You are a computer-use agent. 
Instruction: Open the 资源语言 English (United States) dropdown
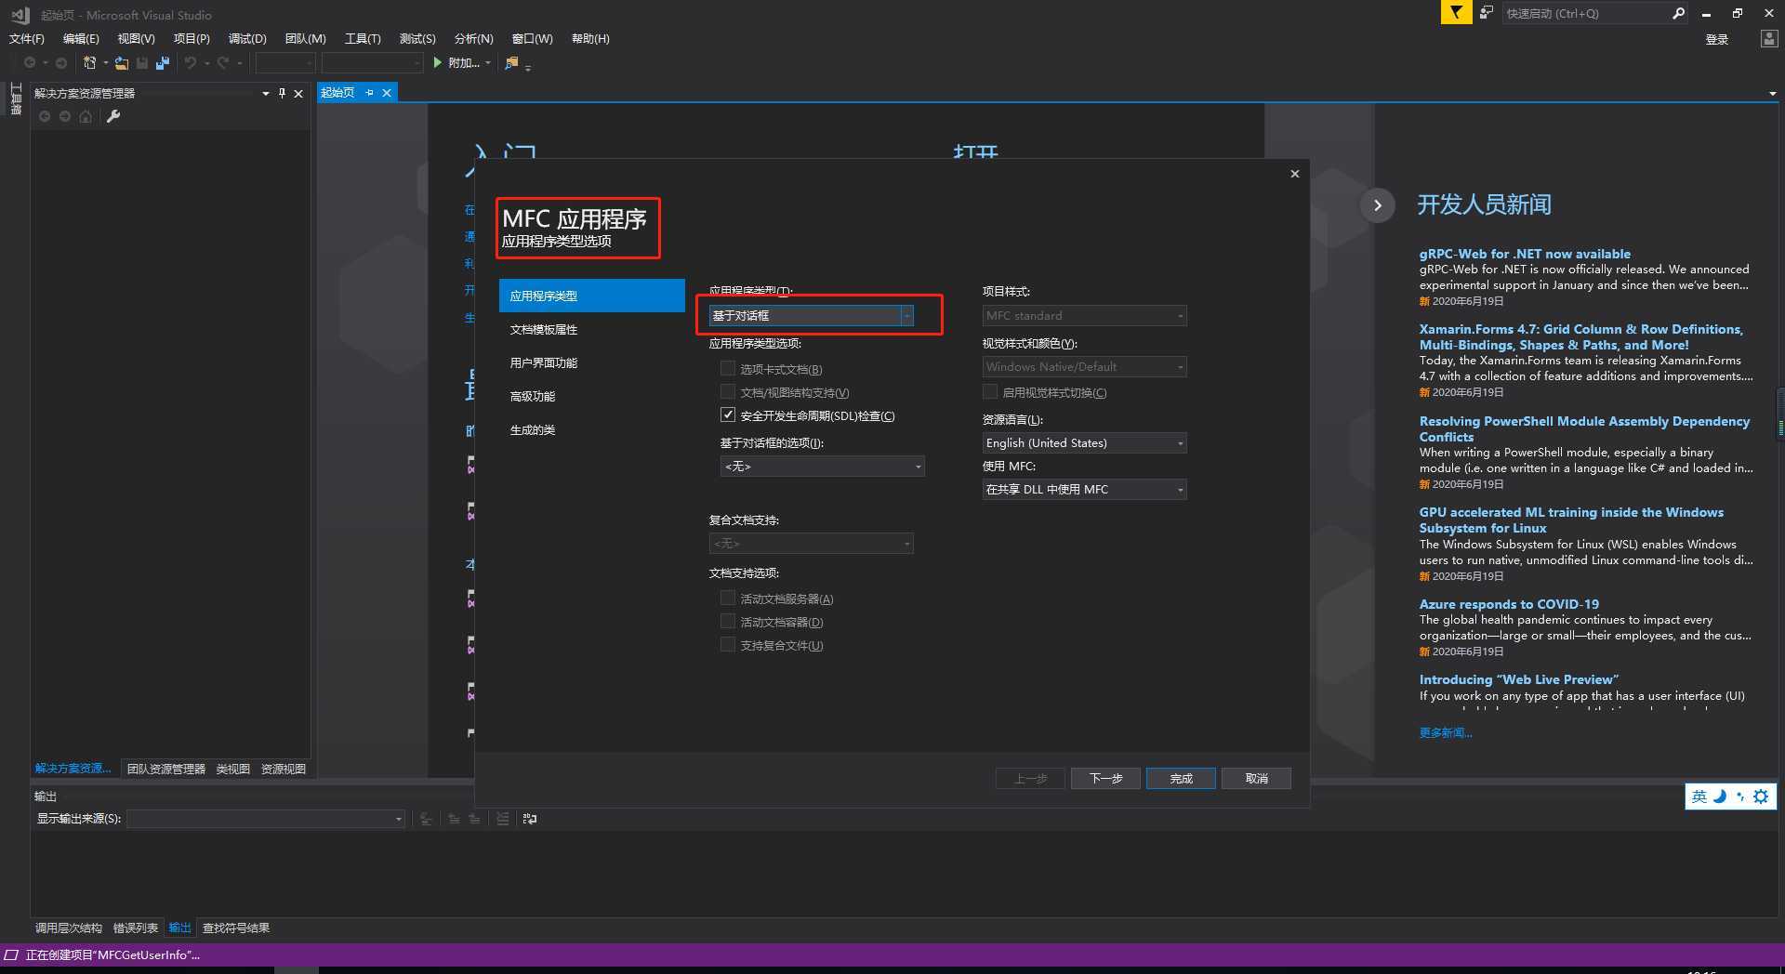1084,443
